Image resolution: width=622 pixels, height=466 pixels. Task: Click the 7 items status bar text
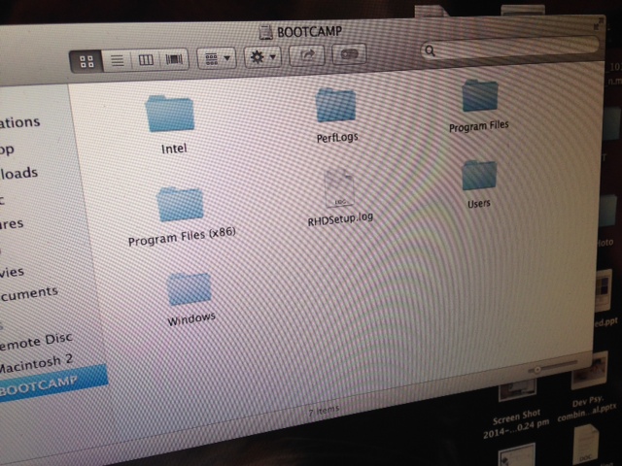pyautogui.click(x=324, y=411)
